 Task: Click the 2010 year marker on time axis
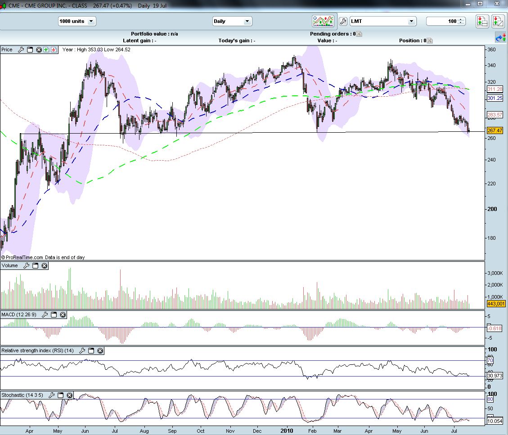[287, 431]
